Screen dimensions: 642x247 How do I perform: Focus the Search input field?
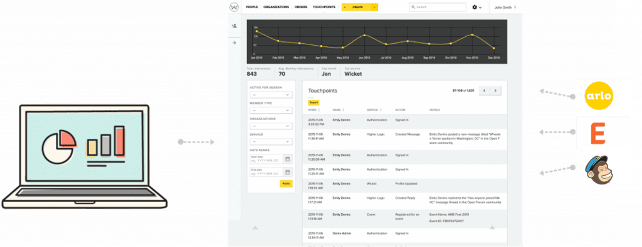[x=438, y=7]
